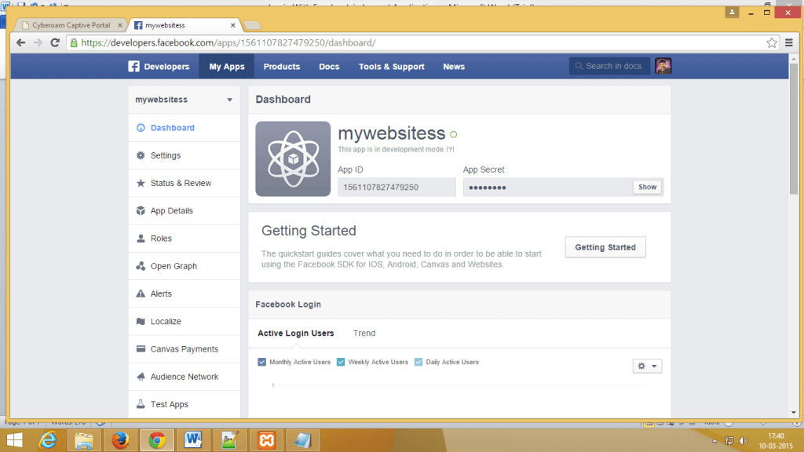The height and width of the screenshot is (452, 804).
Task: Click the Settings gear icon in sidebar
Action: [141, 155]
